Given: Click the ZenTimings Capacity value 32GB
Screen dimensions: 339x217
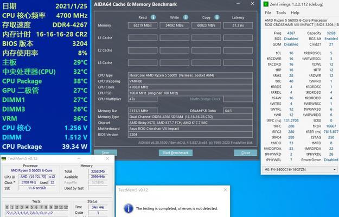Looking at the screenshot, I should (x=331, y=33).
